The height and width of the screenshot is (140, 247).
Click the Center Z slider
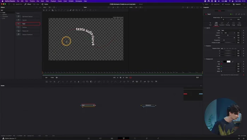[228, 35]
